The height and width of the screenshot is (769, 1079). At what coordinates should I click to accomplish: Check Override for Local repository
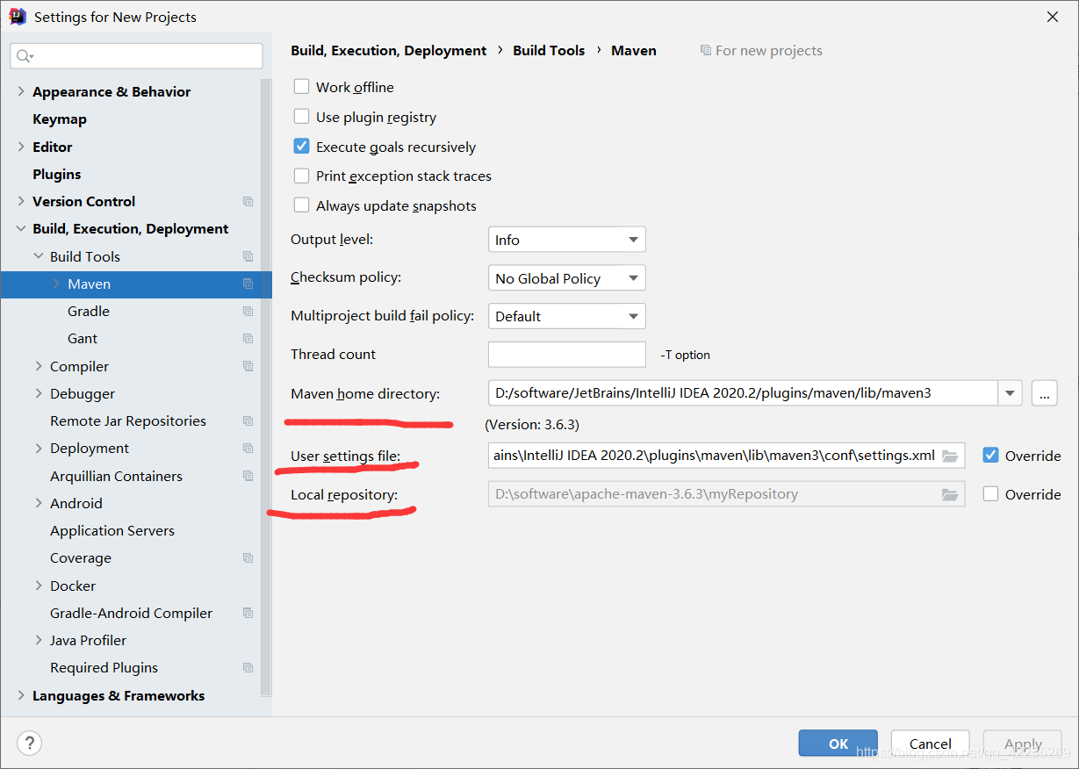coord(991,494)
